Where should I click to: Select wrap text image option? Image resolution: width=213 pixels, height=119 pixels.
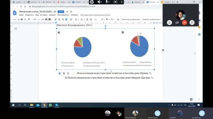tap(64, 73)
